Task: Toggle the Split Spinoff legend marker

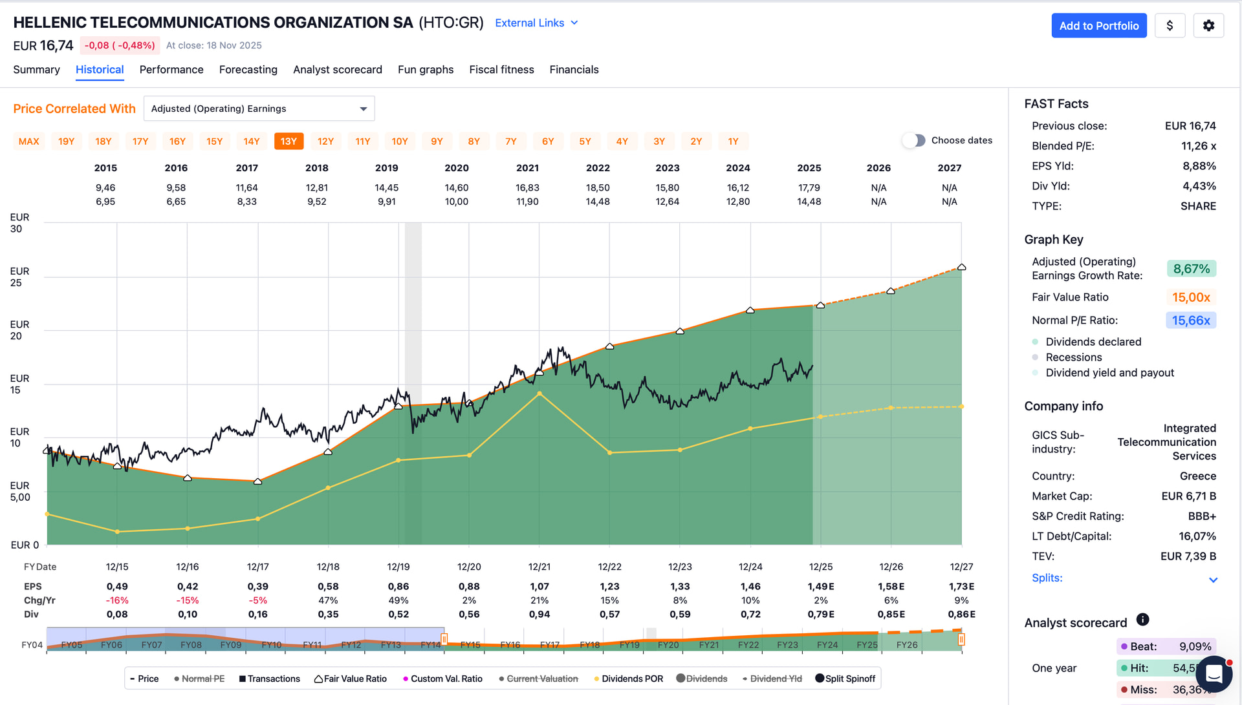Action: [x=820, y=679]
